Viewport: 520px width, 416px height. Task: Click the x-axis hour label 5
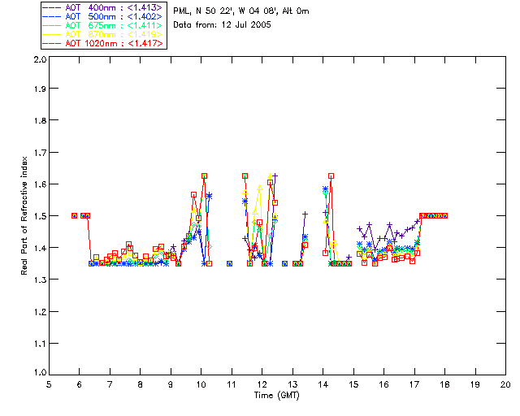point(49,384)
